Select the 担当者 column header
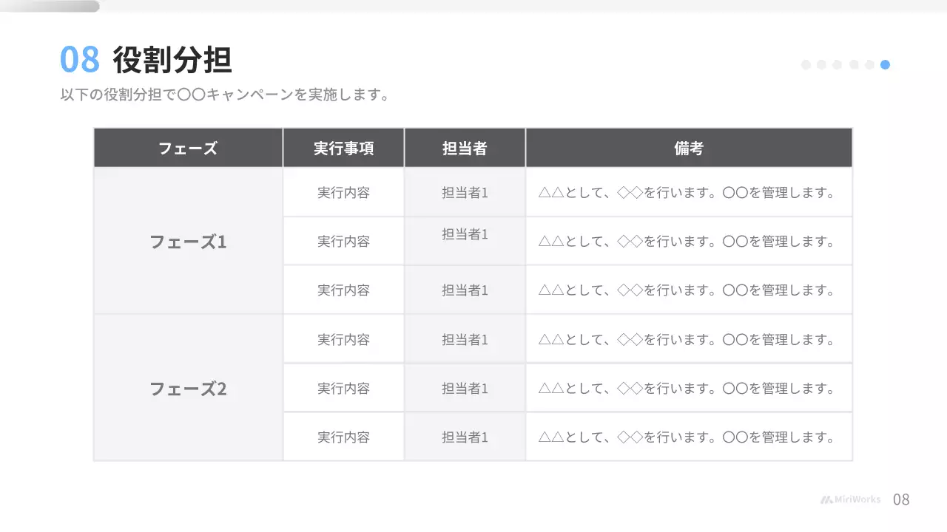This screenshot has width=947, height=532. point(465,148)
